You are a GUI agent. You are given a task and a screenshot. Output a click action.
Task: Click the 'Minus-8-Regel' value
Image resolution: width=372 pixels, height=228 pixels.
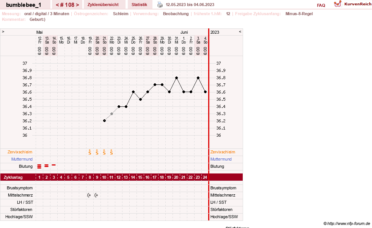tap(299, 14)
